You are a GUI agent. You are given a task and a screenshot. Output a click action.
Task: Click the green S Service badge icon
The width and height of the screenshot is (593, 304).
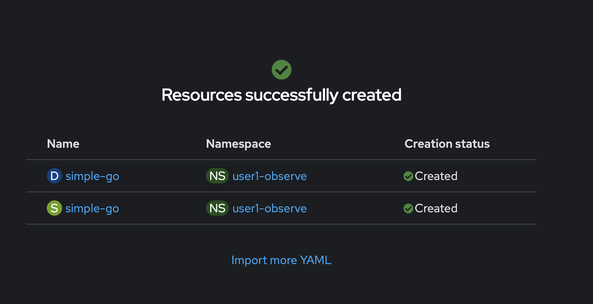coord(54,208)
